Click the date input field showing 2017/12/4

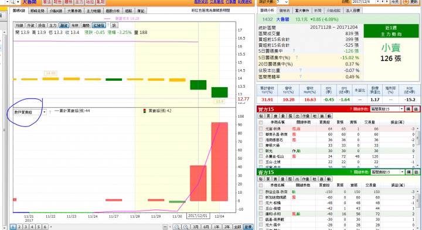click(x=363, y=2)
